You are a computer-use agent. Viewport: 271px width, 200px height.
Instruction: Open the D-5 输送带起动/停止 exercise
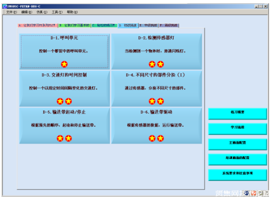click(65, 126)
